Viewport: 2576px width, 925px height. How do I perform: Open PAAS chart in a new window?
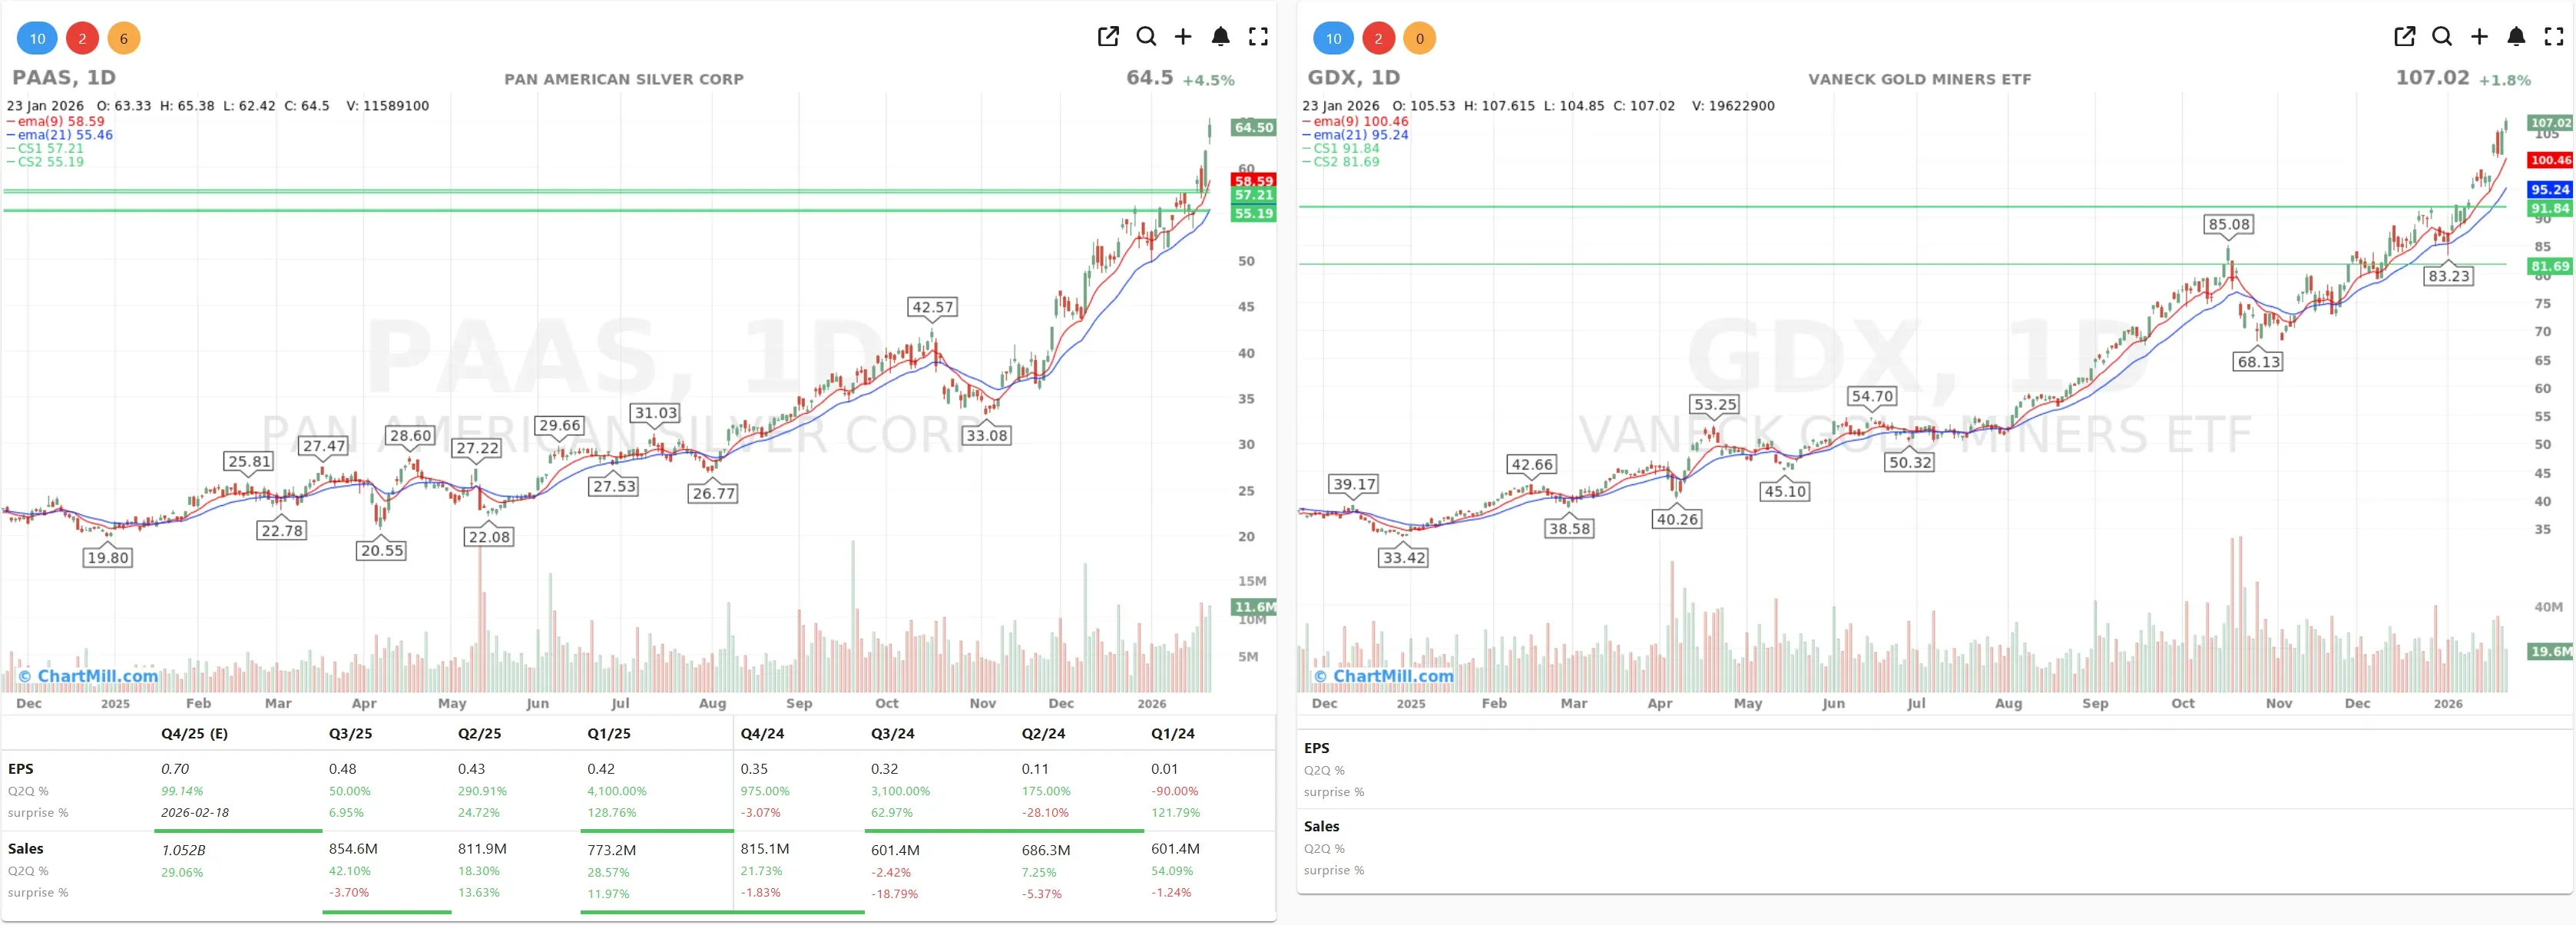point(1108,37)
